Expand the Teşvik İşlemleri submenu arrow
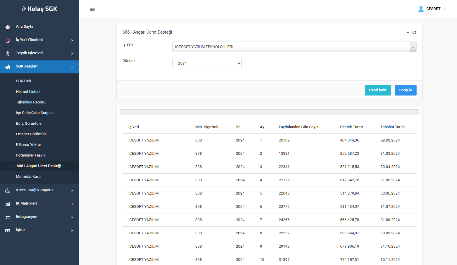Screen dimensions: 457x265 tap(72, 54)
